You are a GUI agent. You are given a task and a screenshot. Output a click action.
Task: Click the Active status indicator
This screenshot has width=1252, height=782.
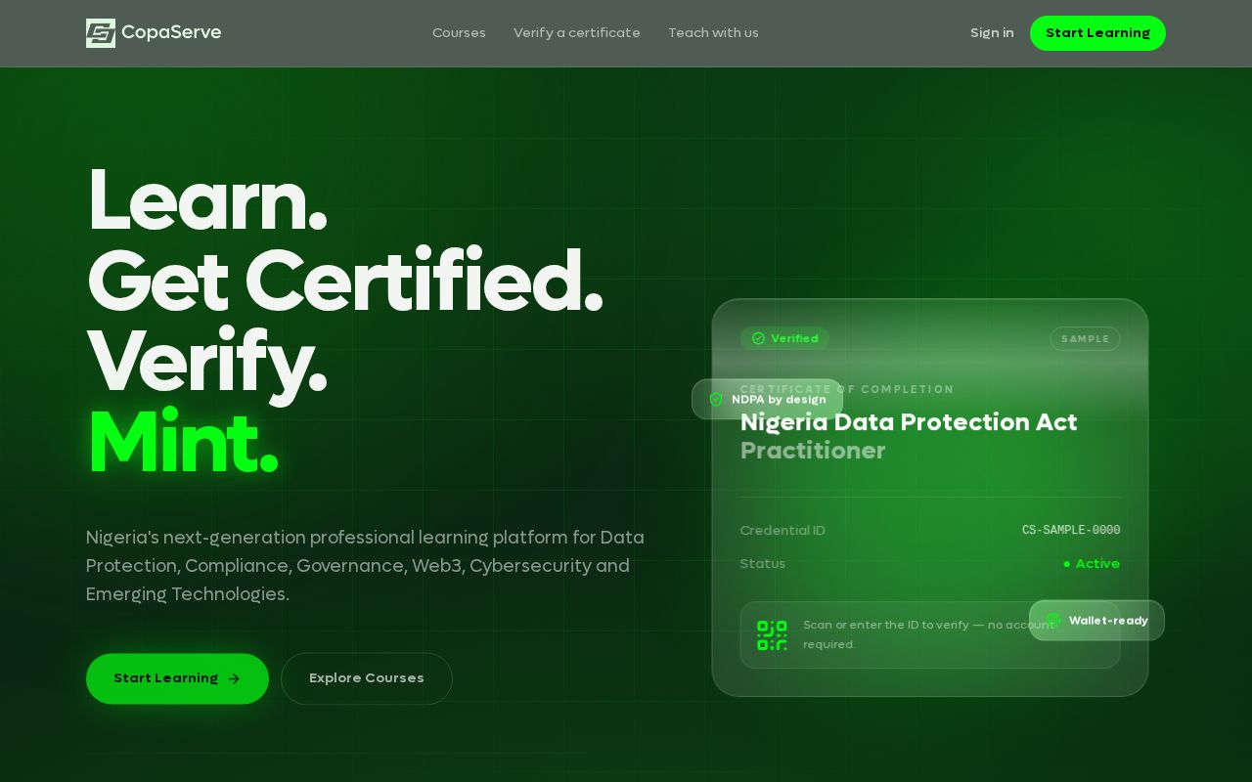tap(1092, 563)
